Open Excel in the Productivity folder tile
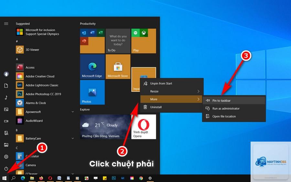This screenshot has height=182, width=291. 101,33
